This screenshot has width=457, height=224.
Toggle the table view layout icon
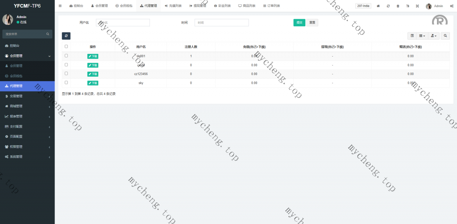412,36
